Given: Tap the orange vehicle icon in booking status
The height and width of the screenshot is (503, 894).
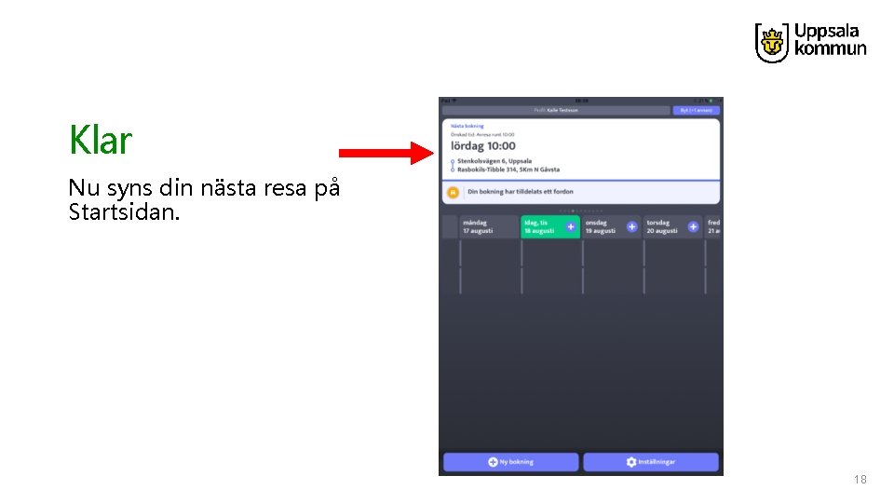Looking at the screenshot, I should coord(453,193).
